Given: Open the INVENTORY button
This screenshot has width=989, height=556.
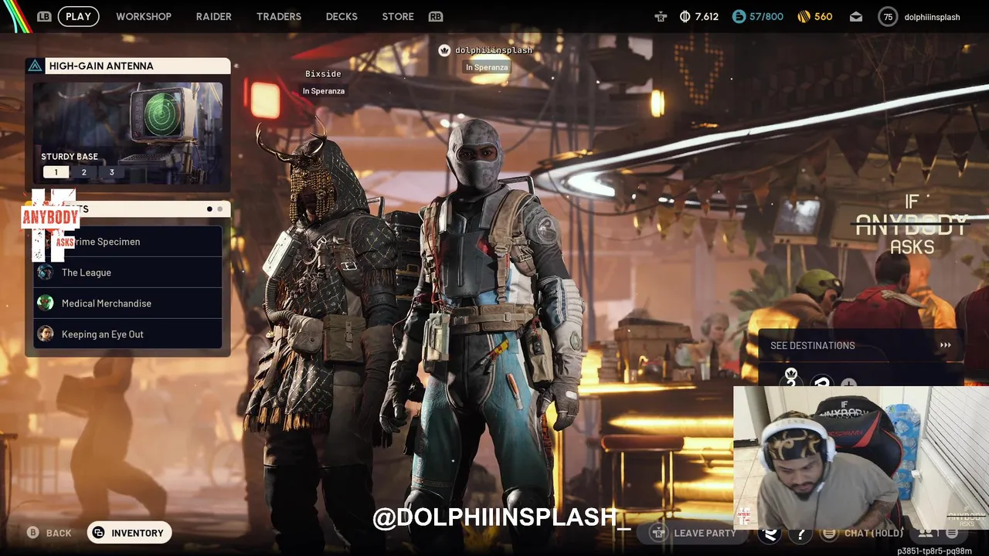Looking at the screenshot, I should [129, 533].
